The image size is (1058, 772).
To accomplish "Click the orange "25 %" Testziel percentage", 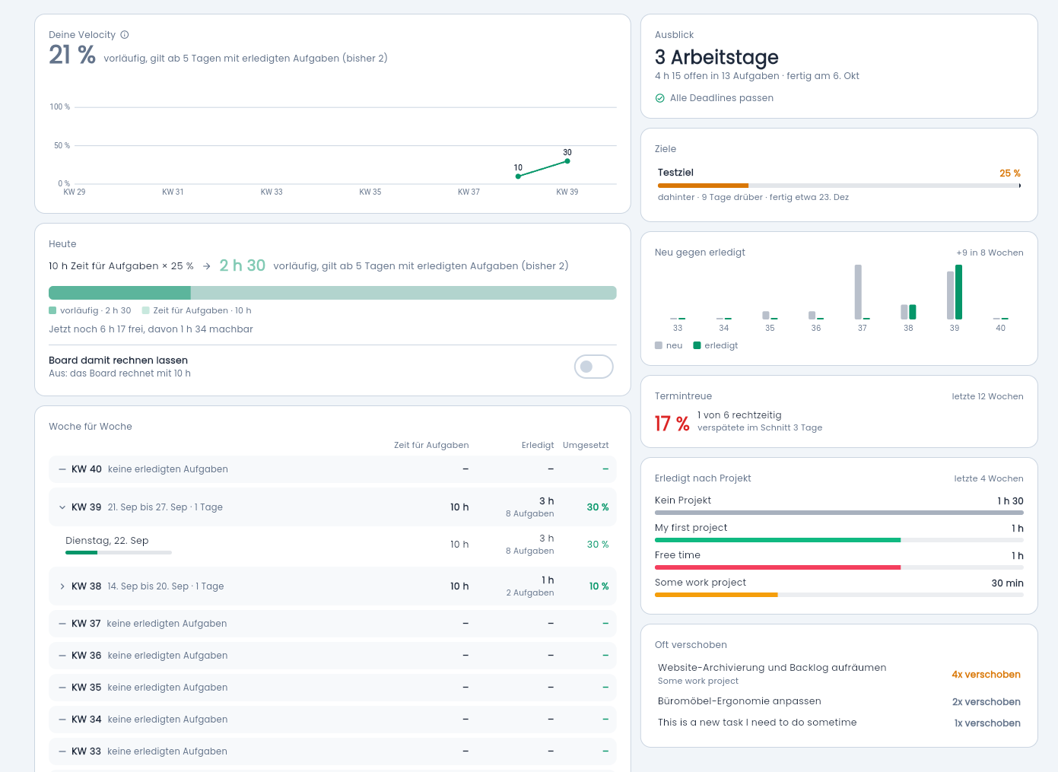I will tap(1010, 173).
